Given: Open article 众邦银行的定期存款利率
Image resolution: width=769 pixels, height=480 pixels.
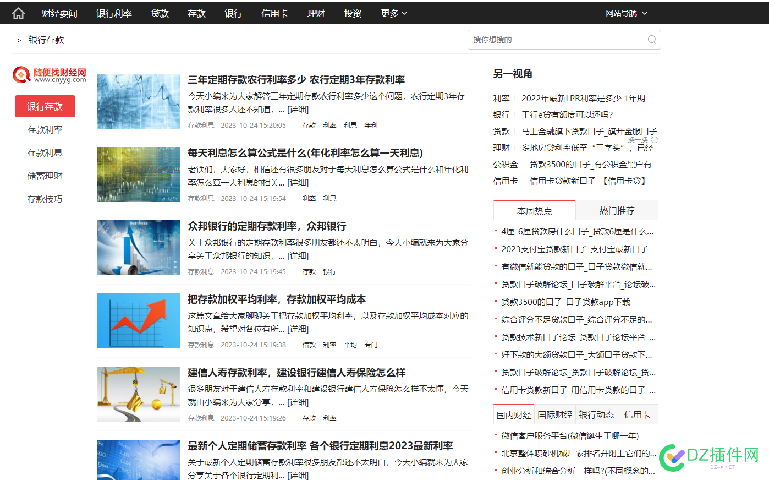Looking at the screenshot, I should (267, 226).
